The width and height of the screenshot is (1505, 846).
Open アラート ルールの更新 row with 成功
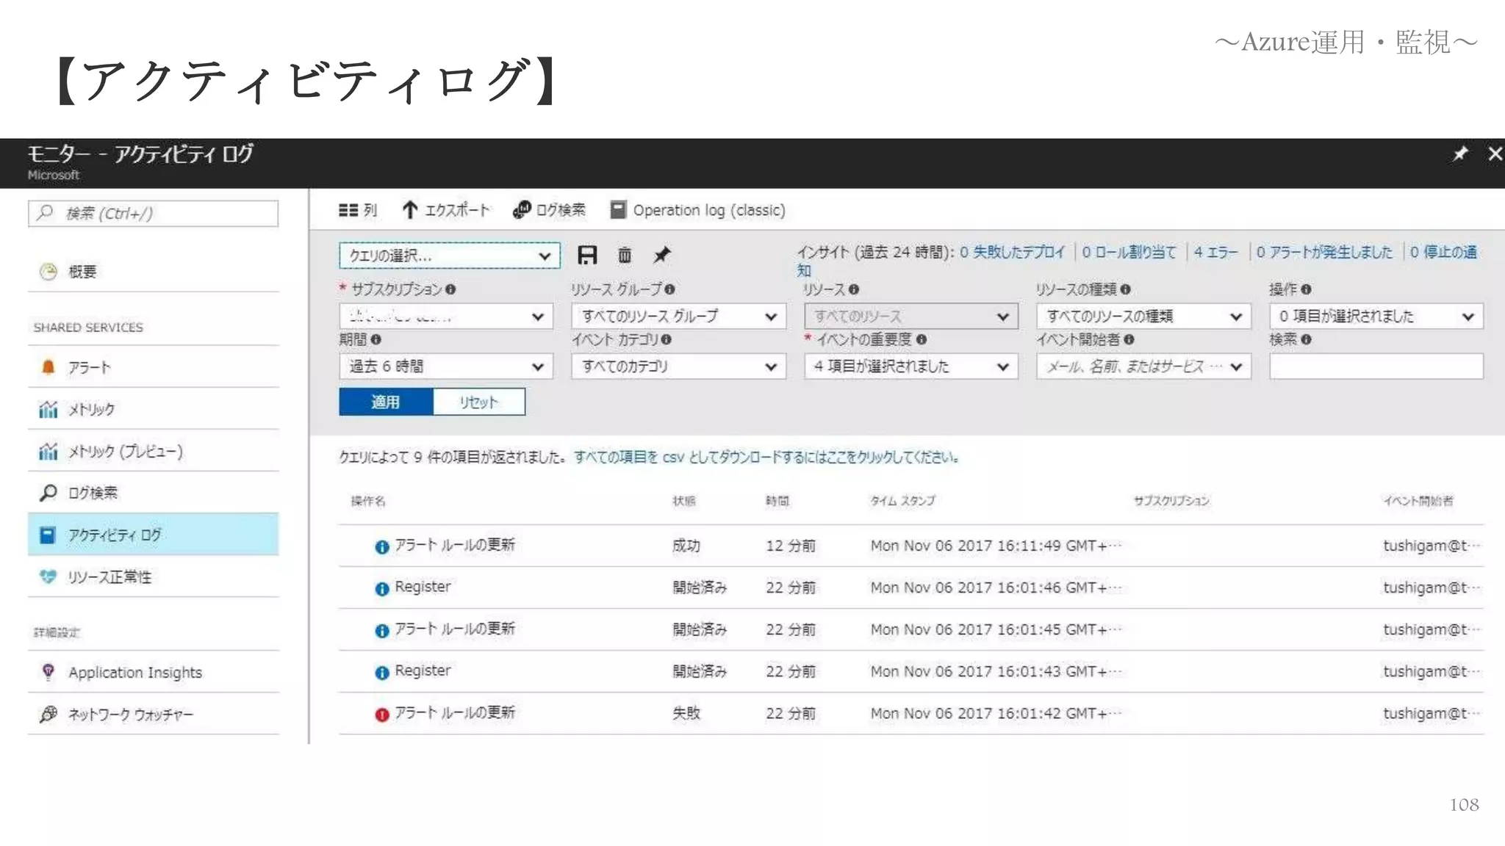tap(910, 546)
